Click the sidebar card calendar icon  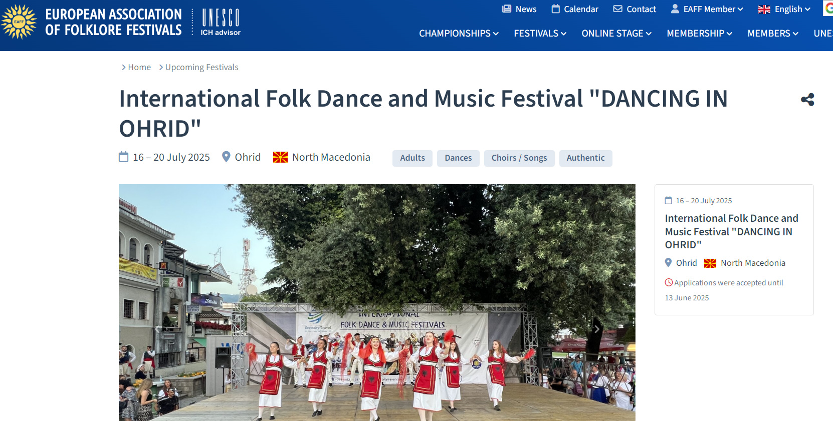pos(669,201)
